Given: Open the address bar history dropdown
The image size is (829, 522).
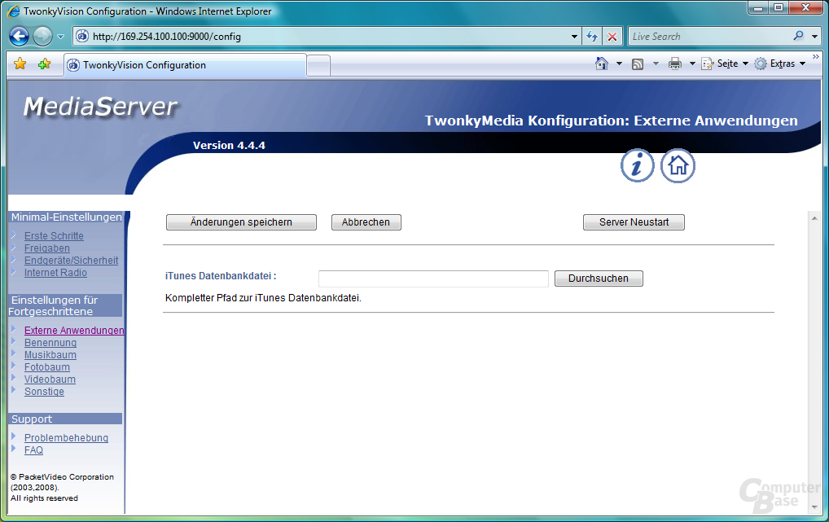Looking at the screenshot, I should click(x=574, y=37).
